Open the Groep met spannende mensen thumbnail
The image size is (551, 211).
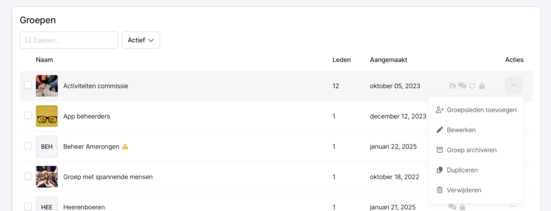(x=47, y=177)
